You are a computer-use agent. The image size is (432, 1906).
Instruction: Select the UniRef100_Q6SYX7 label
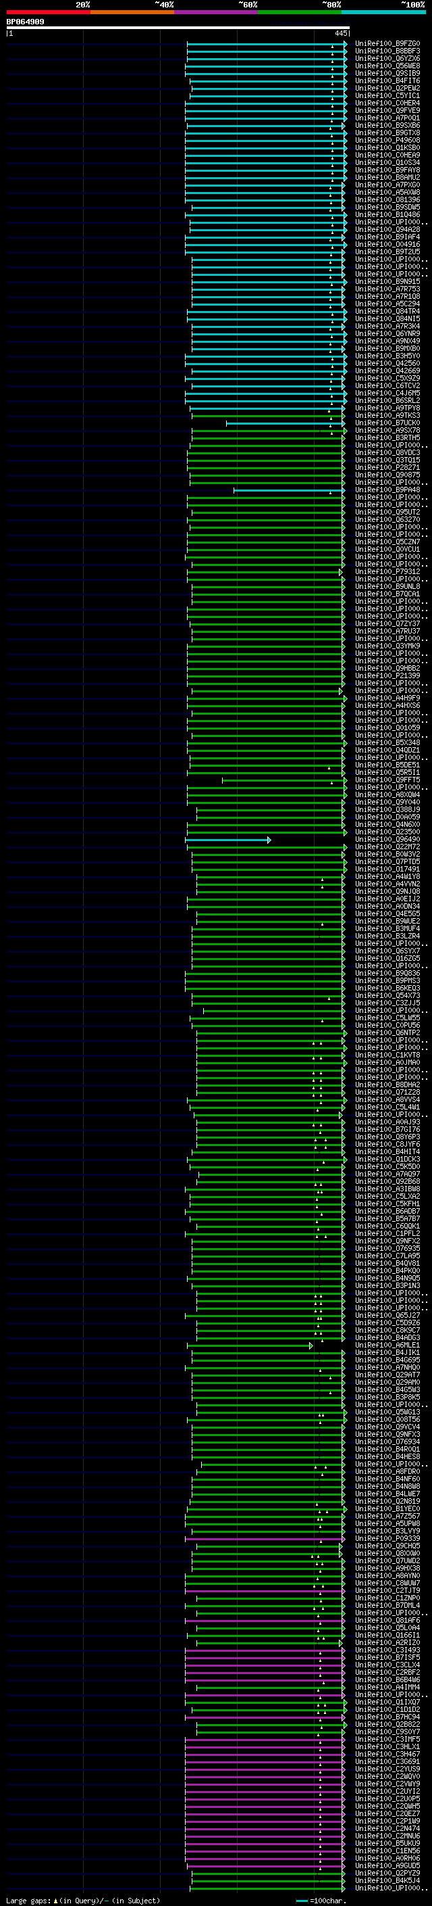[387, 951]
